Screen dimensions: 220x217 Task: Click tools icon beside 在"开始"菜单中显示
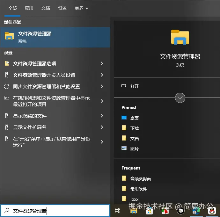coord(7,139)
